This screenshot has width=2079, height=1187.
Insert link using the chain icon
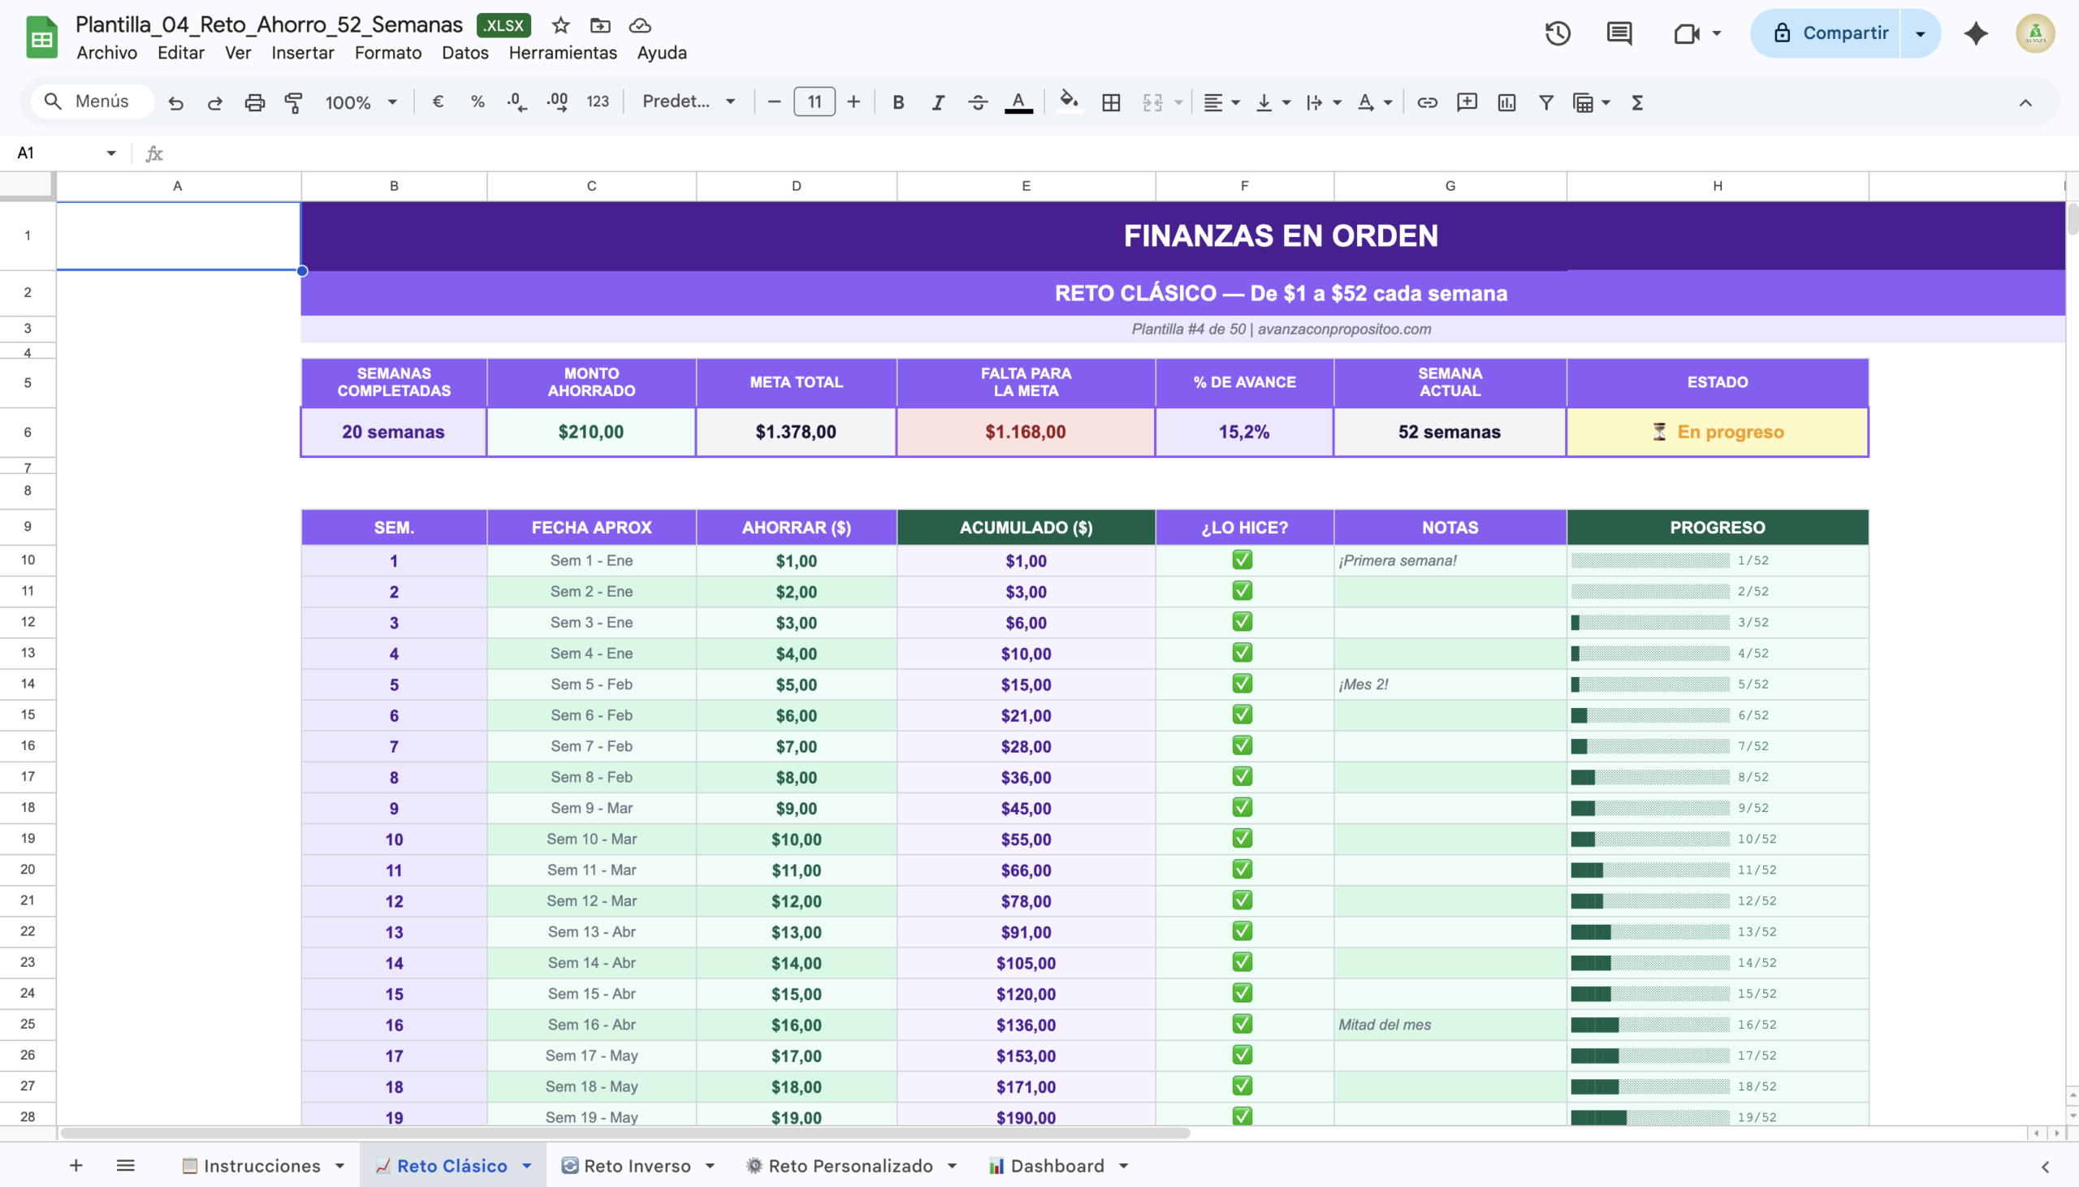pyautogui.click(x=1427, y=102)
